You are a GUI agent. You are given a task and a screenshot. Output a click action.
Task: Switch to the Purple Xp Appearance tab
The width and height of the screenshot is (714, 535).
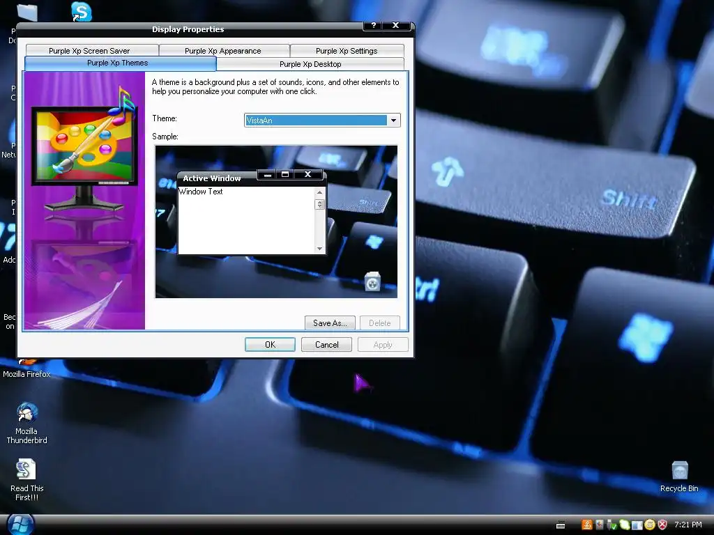[223, 50]
